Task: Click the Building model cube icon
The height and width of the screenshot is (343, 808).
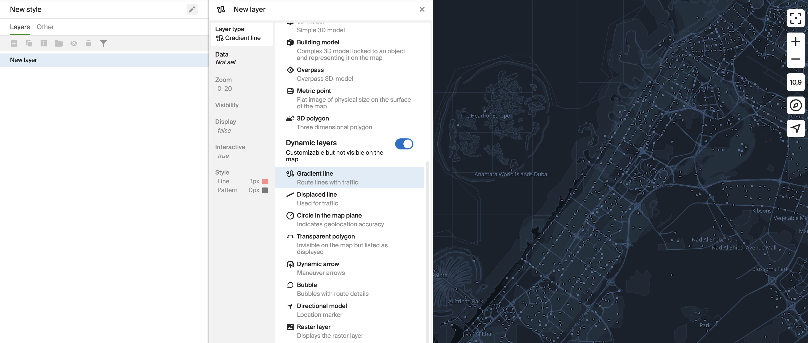Action: coord(290,42)
